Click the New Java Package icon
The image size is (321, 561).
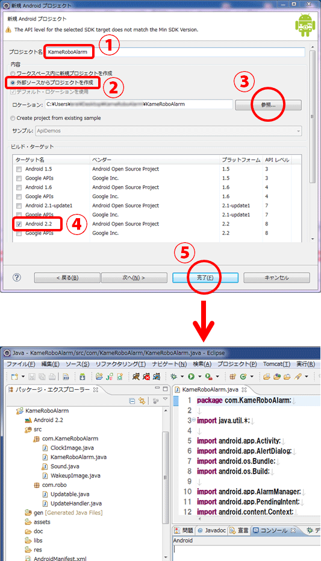coord(232,377)
